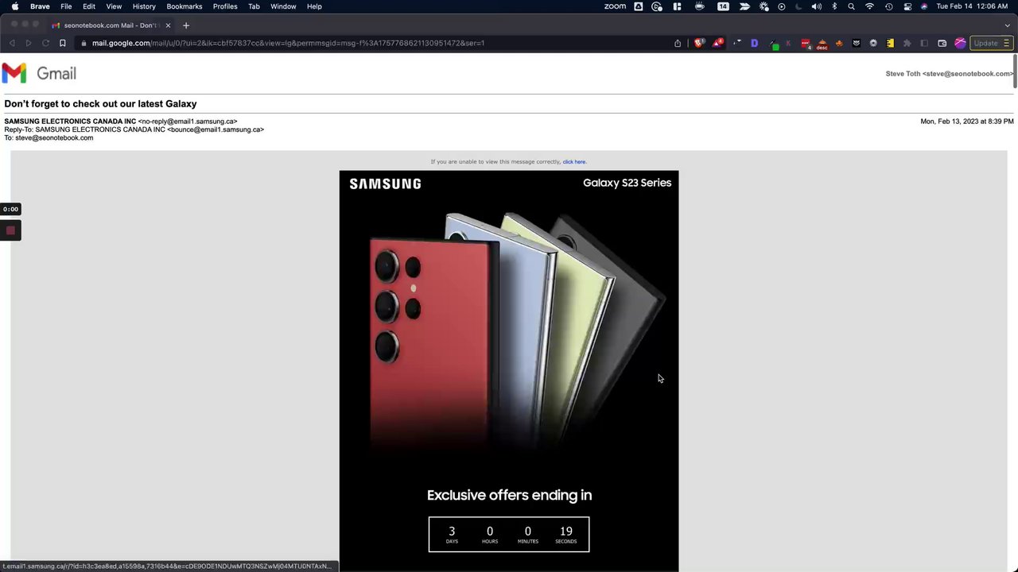Viewport: 1018px width, 572px height.
Task: Toggle the browser sidebar panel icon
Action: click(x=924, y=43)
